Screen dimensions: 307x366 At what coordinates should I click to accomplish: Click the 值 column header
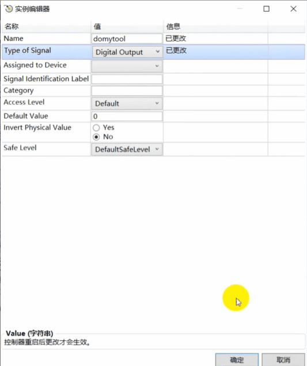click(97, 26)
